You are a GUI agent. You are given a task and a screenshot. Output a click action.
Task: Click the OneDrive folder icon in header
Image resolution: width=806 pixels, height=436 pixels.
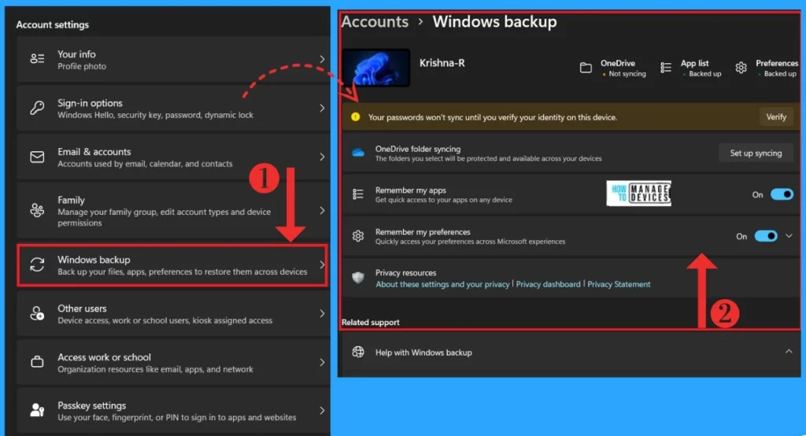click(x=586, y=68)
